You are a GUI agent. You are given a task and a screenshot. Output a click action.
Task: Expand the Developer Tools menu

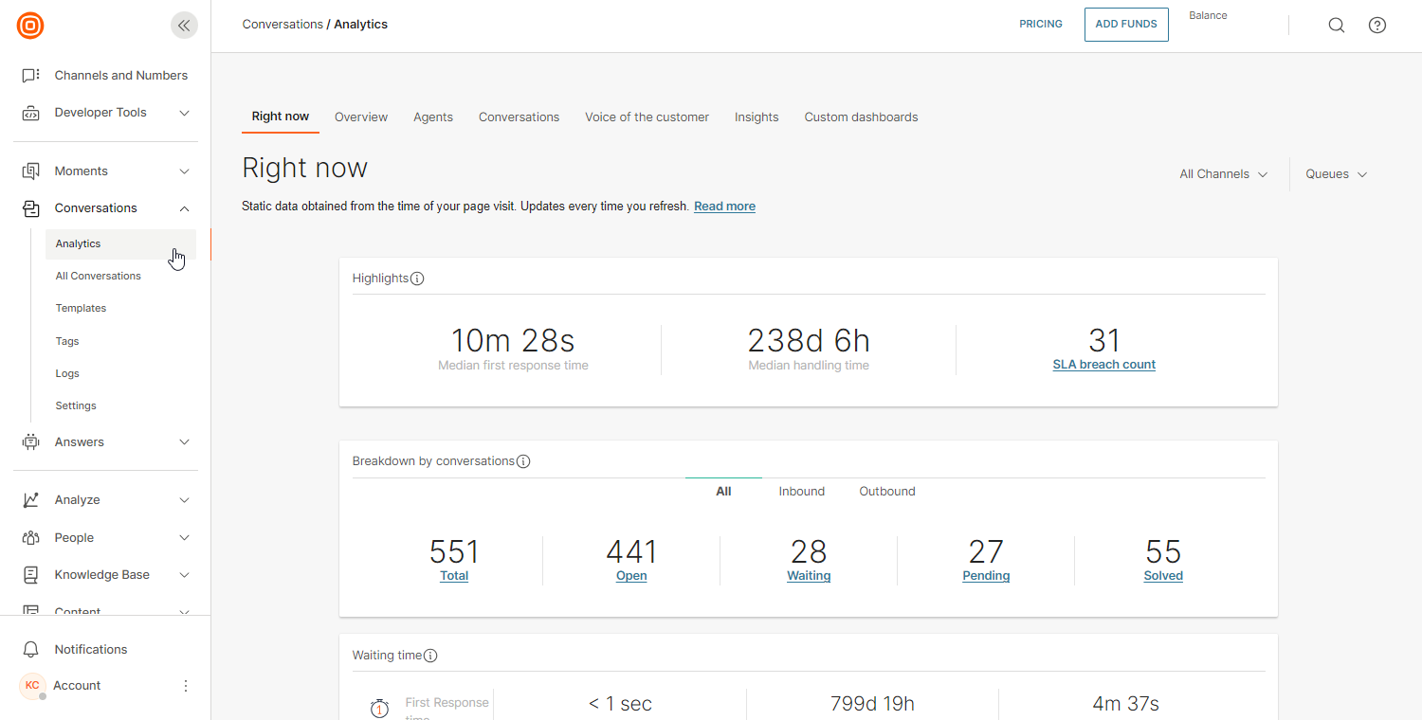[185, 113]
